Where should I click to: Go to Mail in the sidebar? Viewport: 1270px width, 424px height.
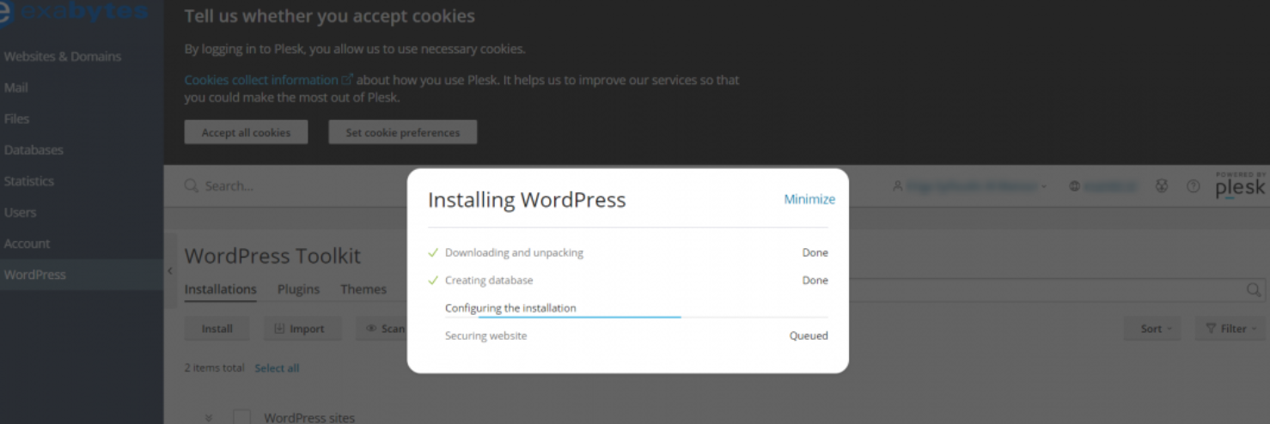(16, 88)
